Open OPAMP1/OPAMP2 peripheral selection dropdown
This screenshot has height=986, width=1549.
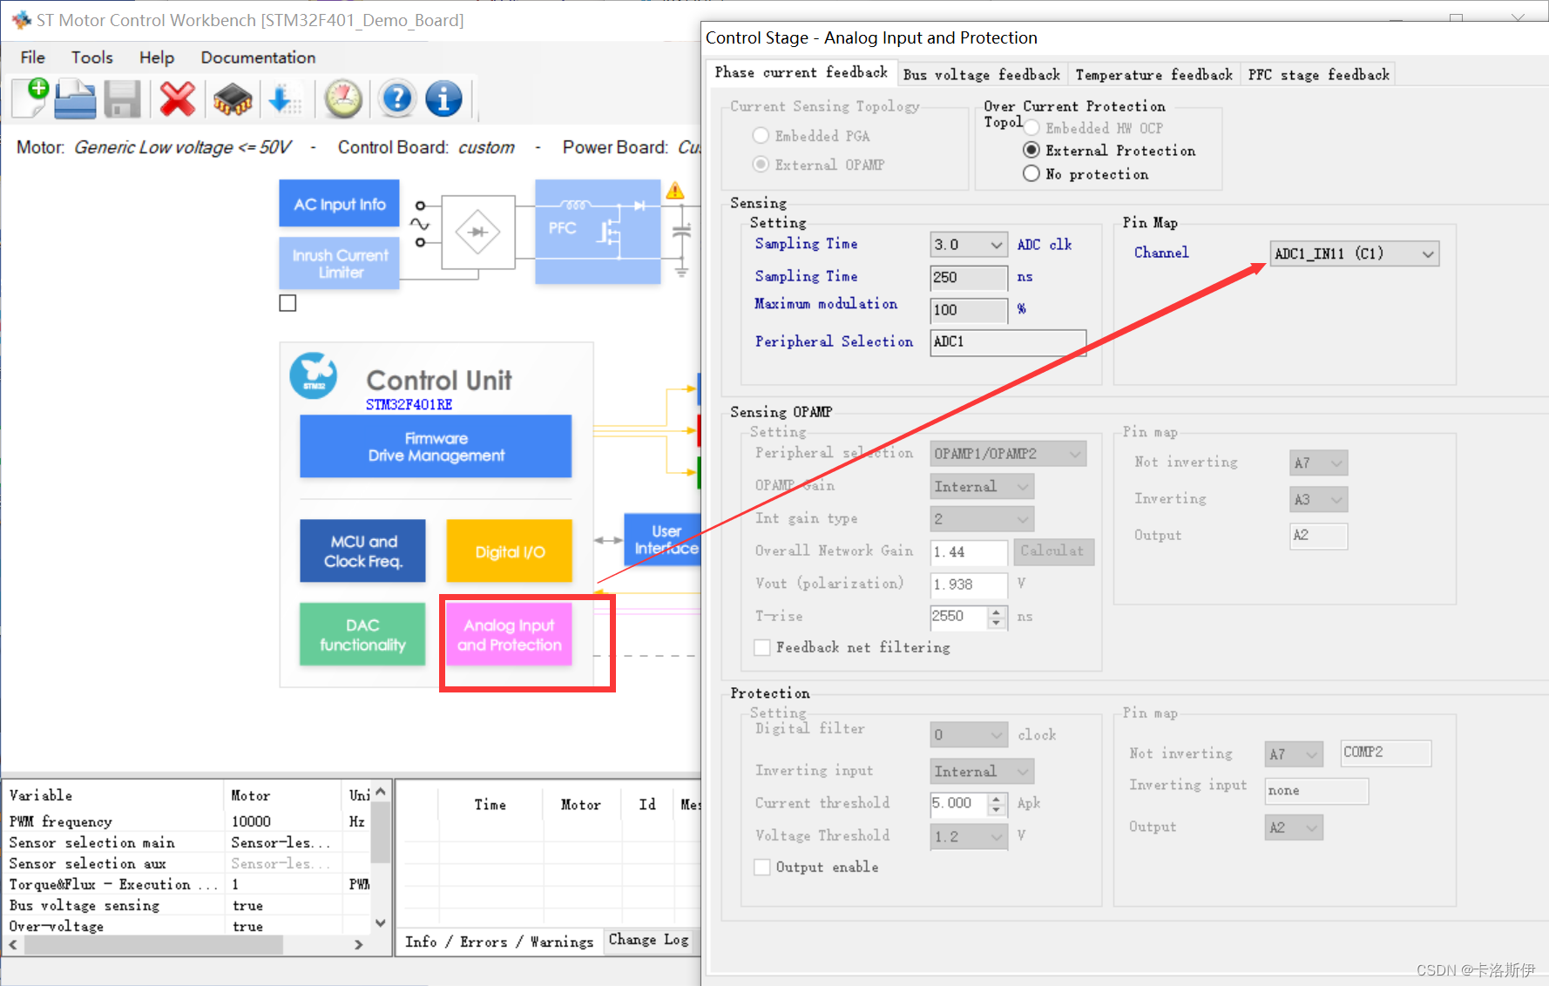[1008, 454]
